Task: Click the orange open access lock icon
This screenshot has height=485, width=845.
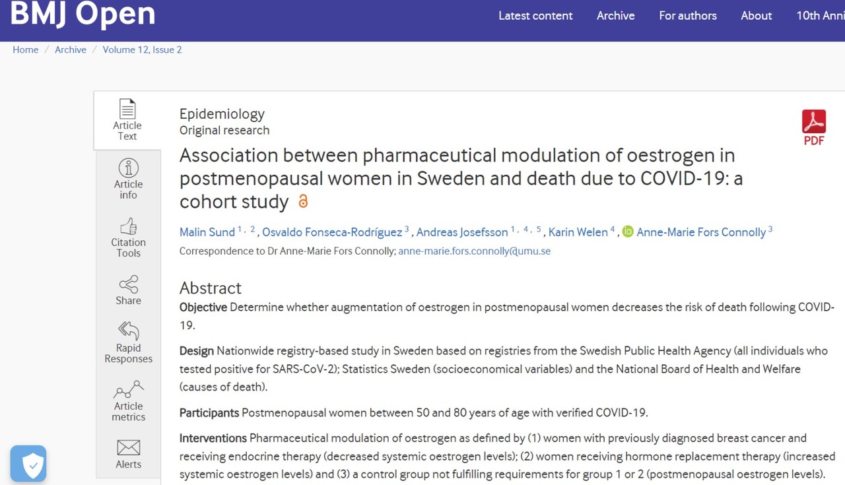Action: [x=303, y=201]
